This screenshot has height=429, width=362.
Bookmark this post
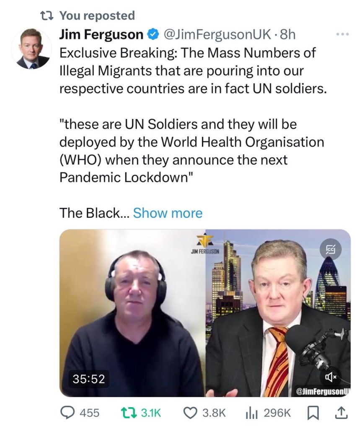[313, 413]
